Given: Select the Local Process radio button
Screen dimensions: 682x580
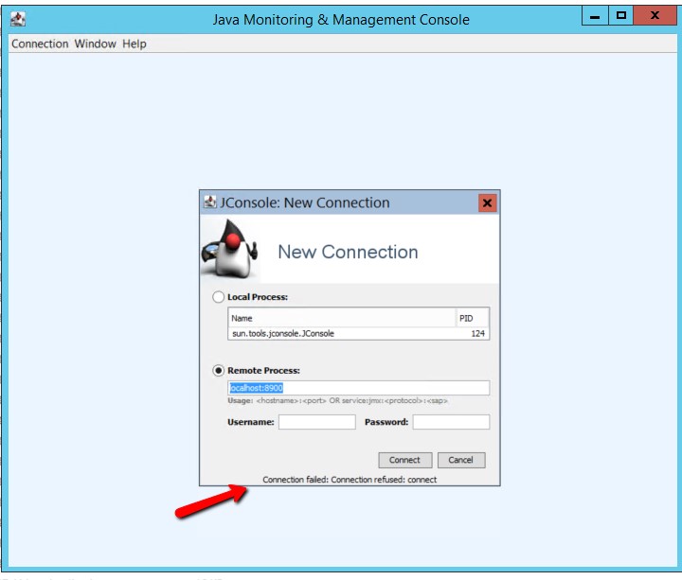Looking at the screenshot, I should [x=218, y=297].
